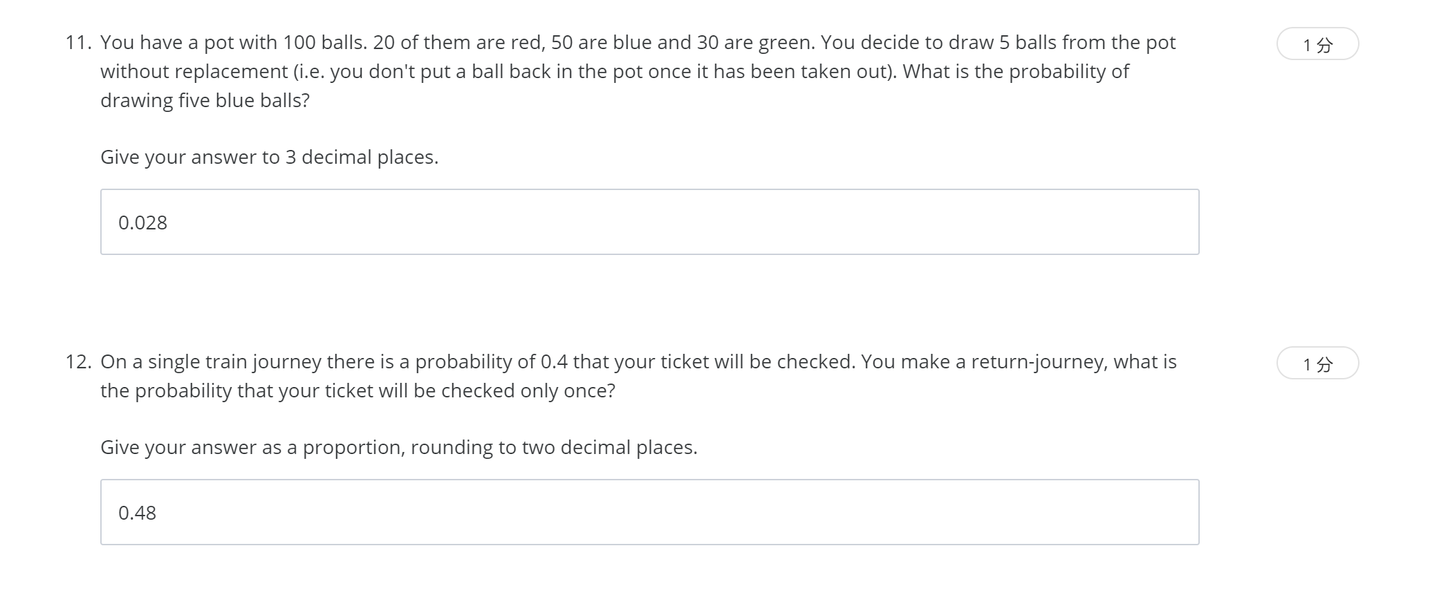
Task: Click the points badge for question 11
Action: tap(1317, 44)
